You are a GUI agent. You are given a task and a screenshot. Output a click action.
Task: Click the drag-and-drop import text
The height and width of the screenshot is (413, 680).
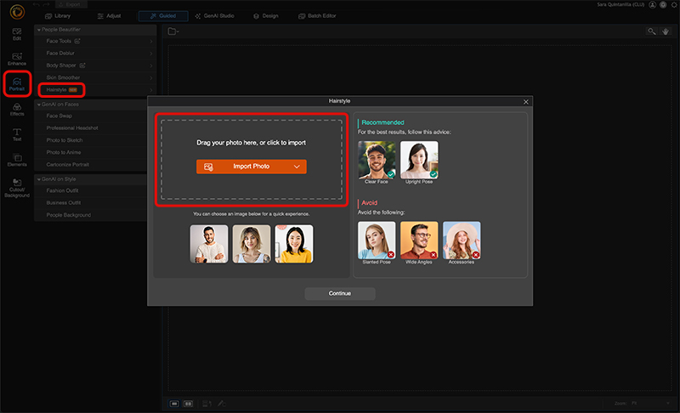[x=251, y=143]
